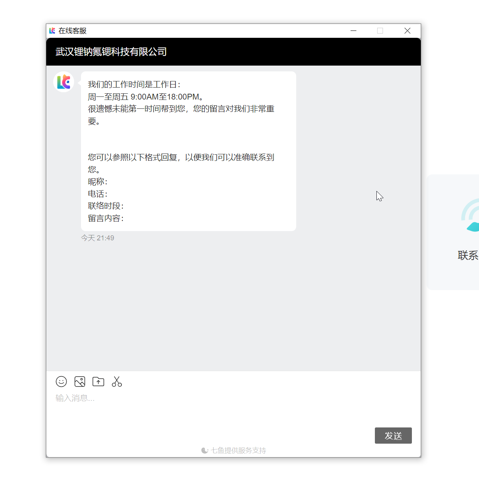Open the 七鱼提供服务支持 footer link
479x483 pixels.
coord(234,450)
